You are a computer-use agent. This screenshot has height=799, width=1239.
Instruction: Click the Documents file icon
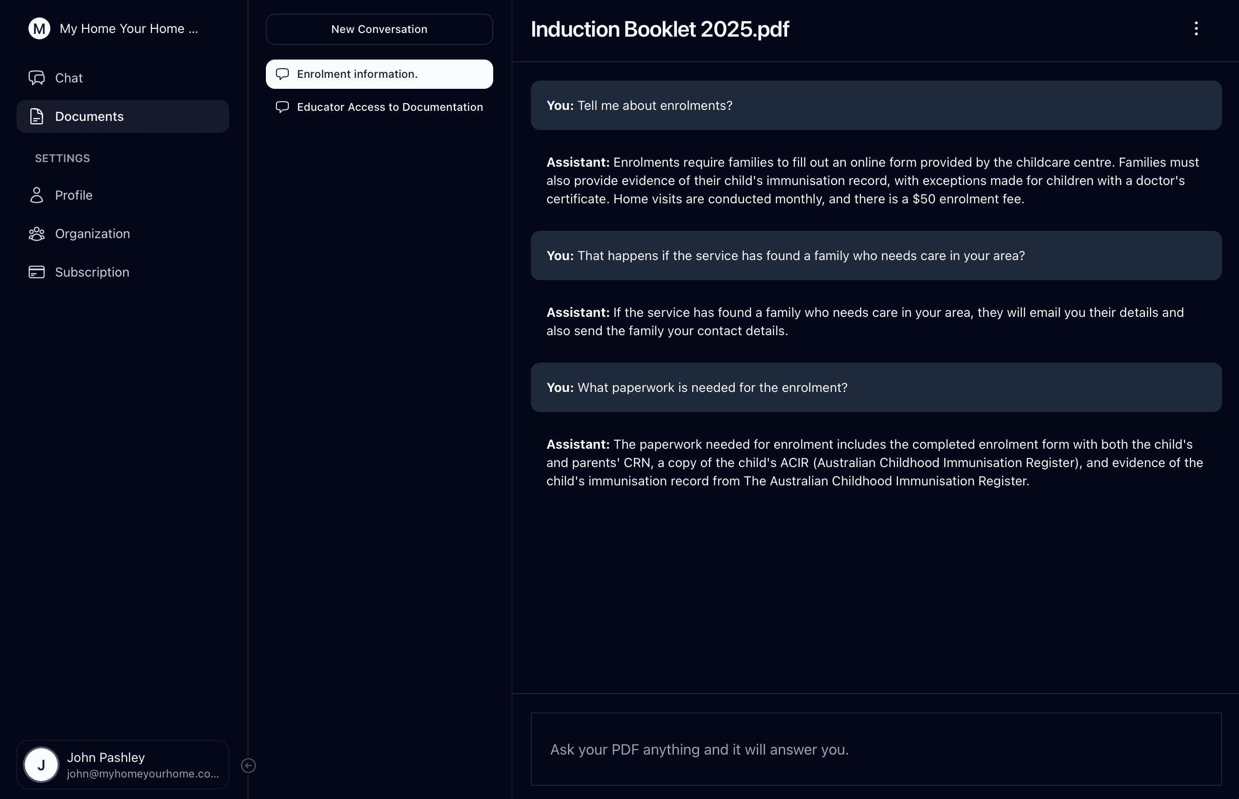coord(36,116)
